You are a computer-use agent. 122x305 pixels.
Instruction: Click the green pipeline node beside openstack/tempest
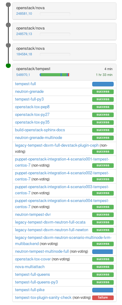point(8,65)
